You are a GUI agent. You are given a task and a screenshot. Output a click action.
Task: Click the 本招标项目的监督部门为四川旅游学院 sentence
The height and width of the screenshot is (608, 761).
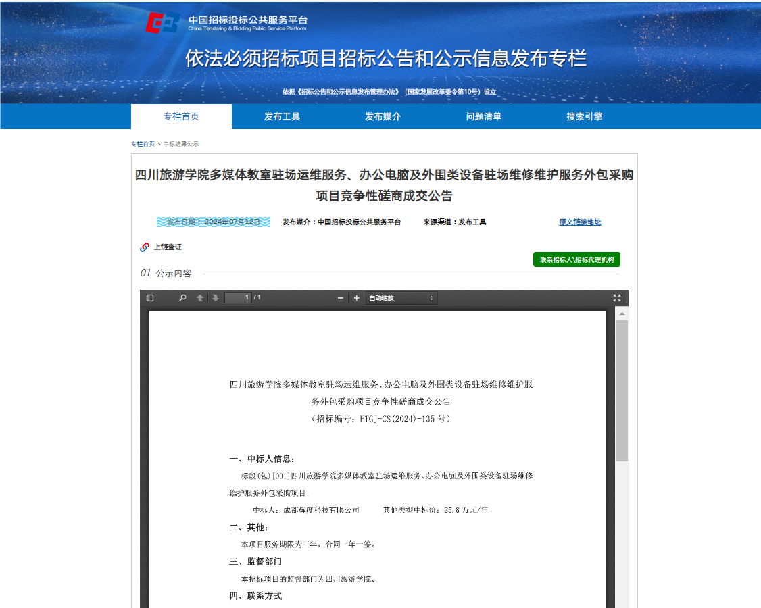coord(308,579)
